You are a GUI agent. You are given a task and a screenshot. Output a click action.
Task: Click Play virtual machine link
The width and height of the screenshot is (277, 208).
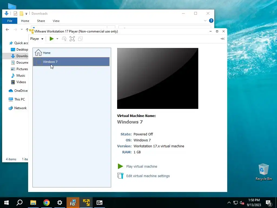click(x=141, y=167)
